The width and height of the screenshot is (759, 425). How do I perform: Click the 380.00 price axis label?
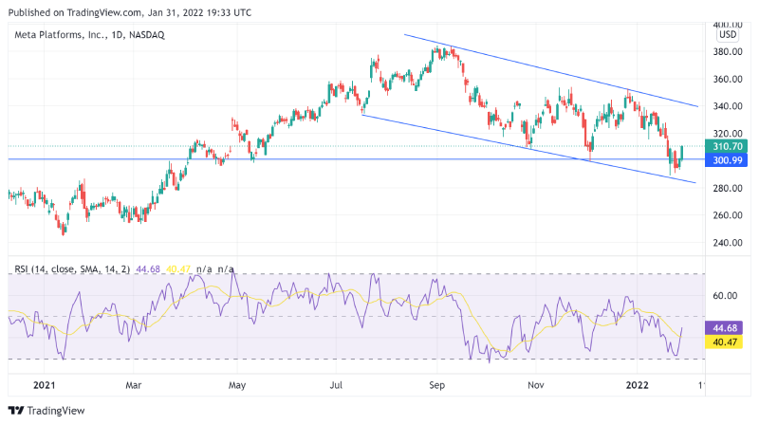(728, 51)
